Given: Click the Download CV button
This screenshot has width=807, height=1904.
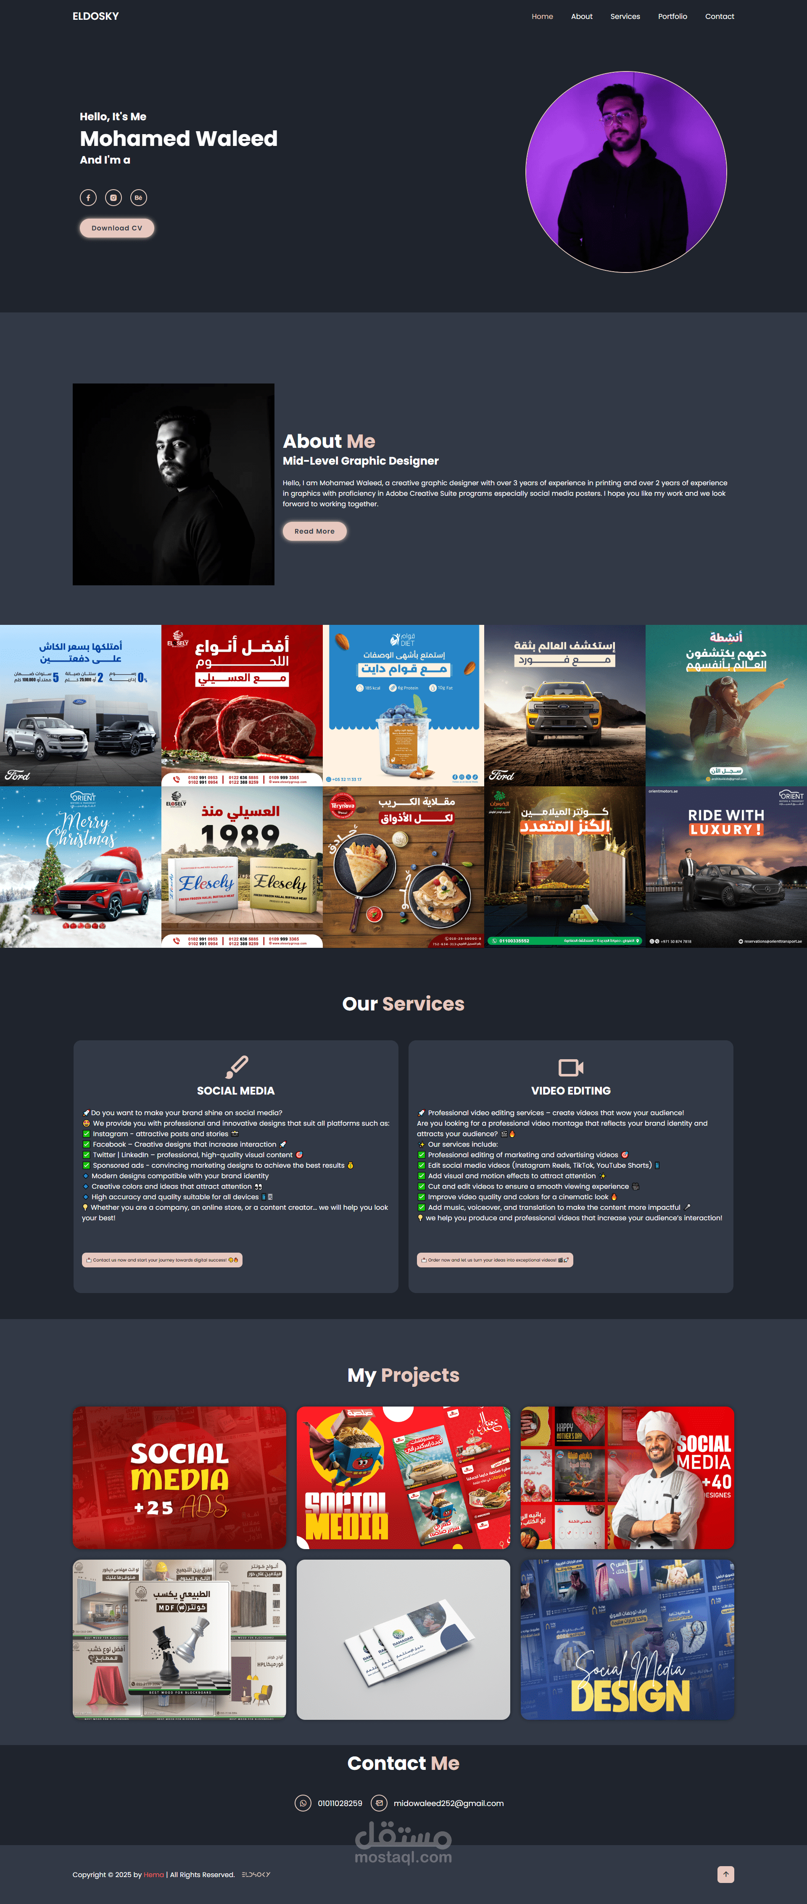Looking at the screenshot, I should click(x=117, y=227).
